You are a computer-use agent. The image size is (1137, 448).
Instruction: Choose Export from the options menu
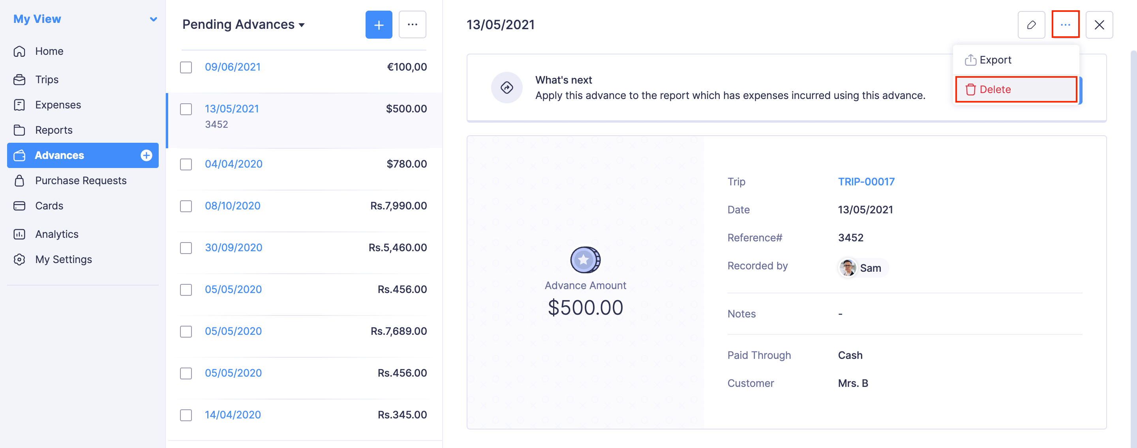click(x=995, y=60)
